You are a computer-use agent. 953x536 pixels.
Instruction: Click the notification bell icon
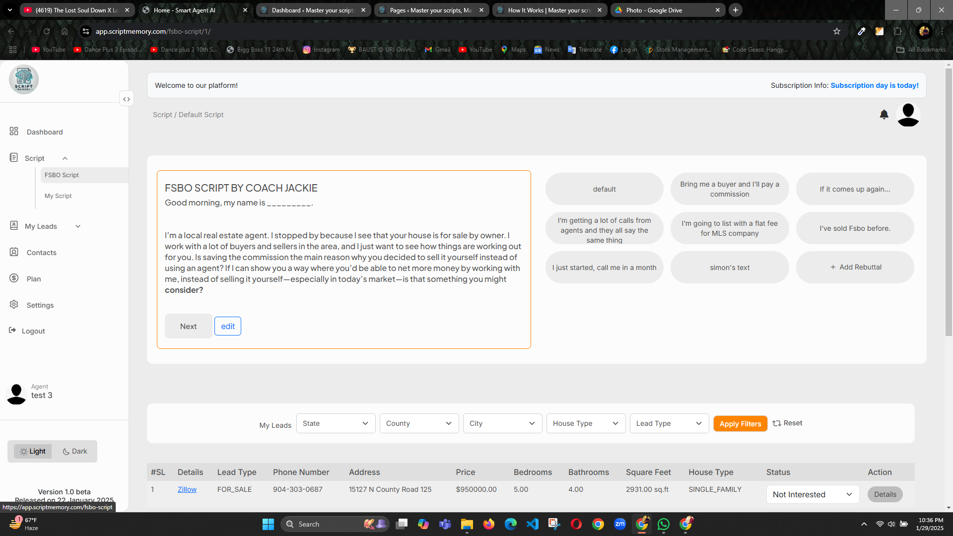[884, 115]
